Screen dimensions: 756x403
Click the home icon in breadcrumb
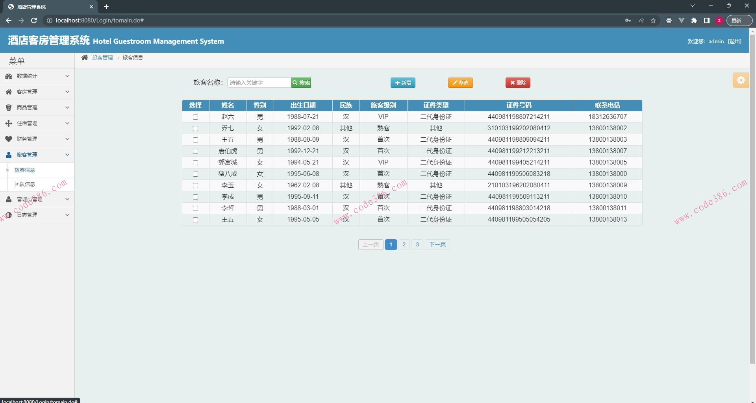[x=85, y=57]
